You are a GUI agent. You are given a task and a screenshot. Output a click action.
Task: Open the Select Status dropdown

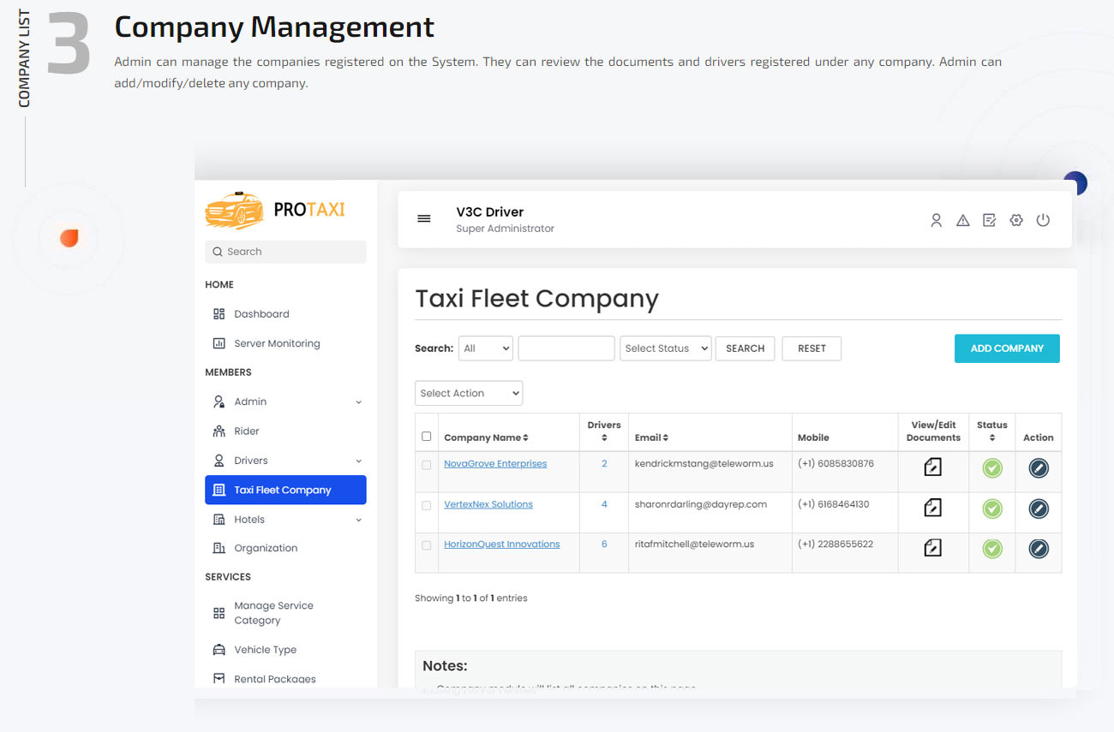click(x=665, y=348)
